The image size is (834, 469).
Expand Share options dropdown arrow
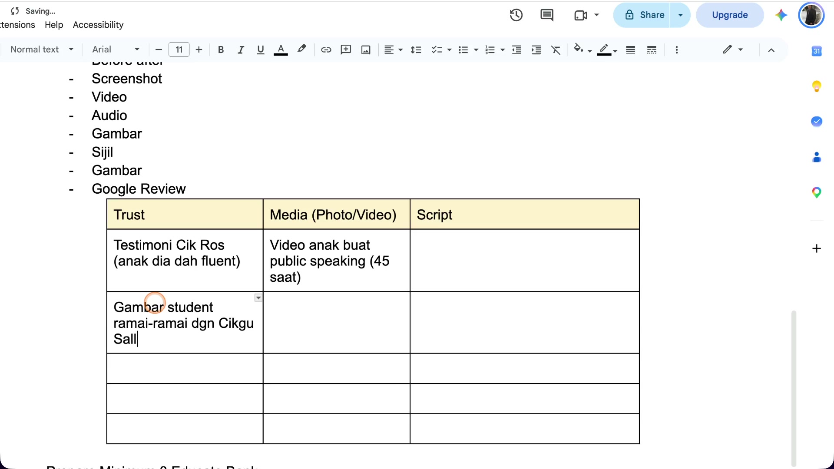(680, 15)
